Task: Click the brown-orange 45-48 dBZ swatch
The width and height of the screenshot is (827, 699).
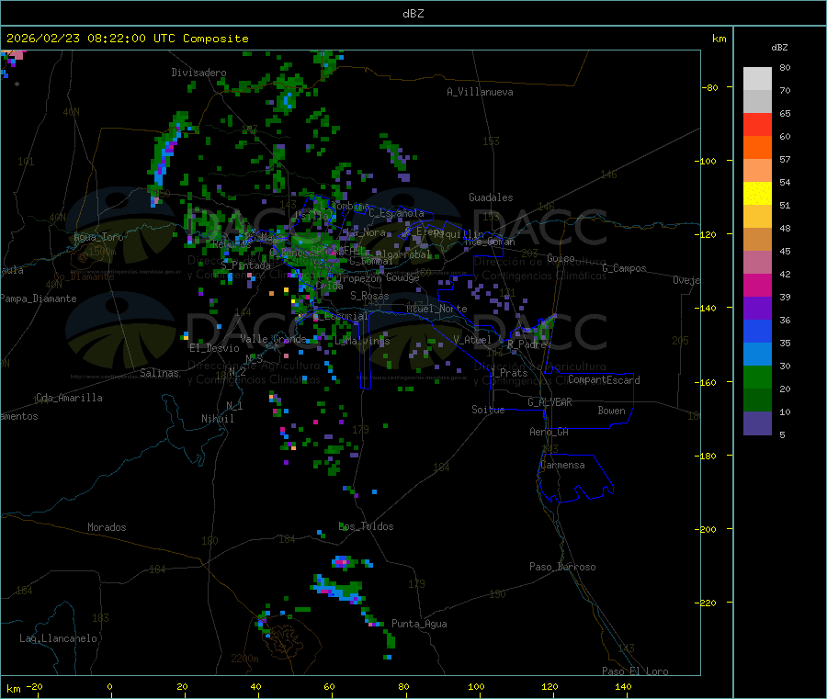Action: point(757,240)
